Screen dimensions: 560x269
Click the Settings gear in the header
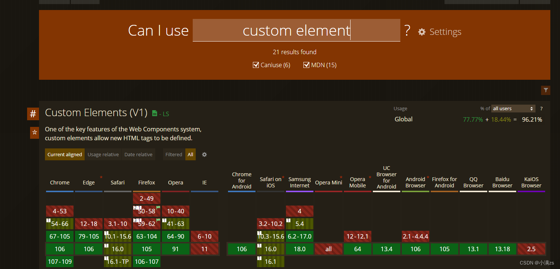[422, 32]
